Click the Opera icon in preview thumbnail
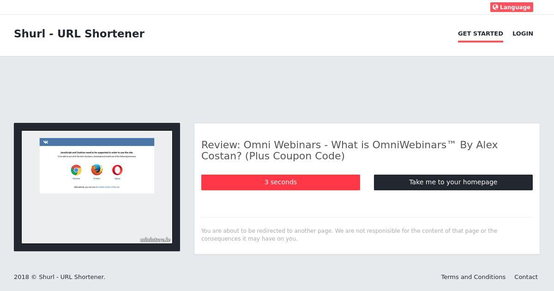 [x=117, y=170]
